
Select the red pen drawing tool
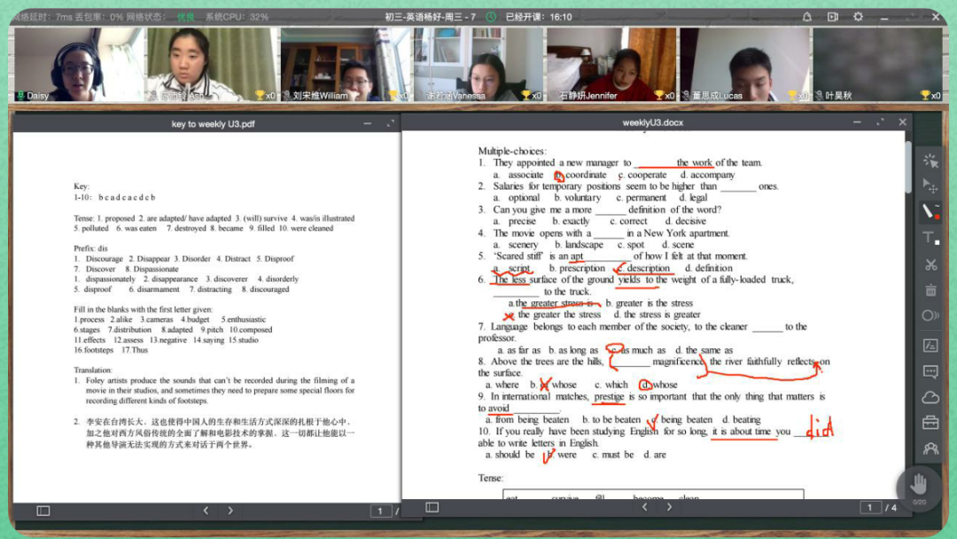[x=930, y=212]
